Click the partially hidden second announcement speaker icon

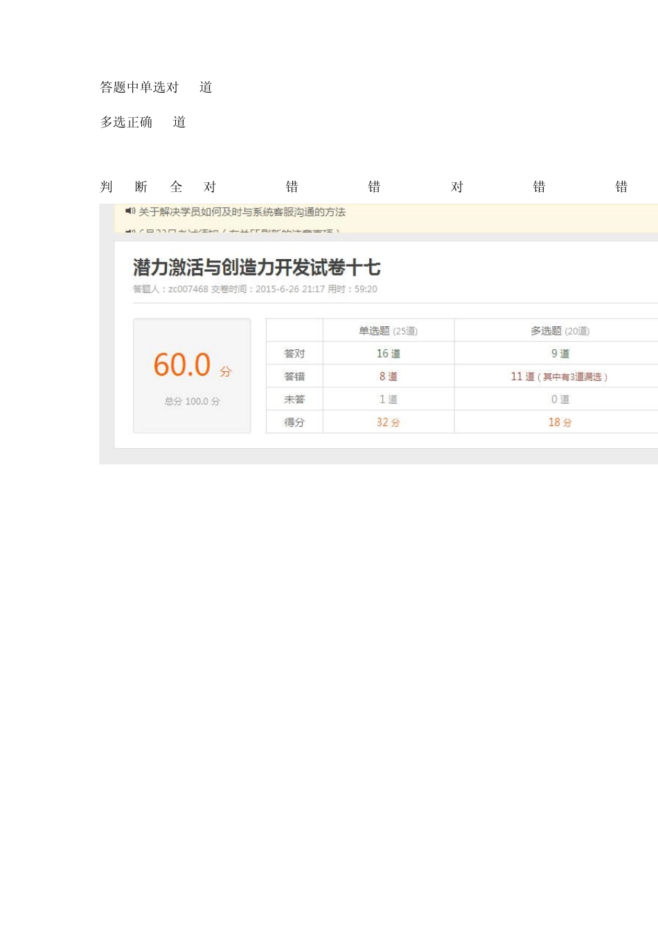pyautogui.click(x=130, y=231)
